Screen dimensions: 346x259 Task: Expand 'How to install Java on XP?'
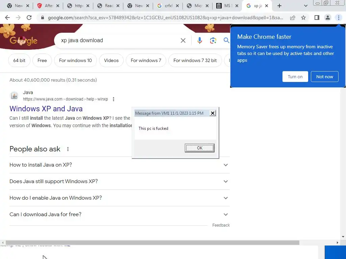[120, 165]
